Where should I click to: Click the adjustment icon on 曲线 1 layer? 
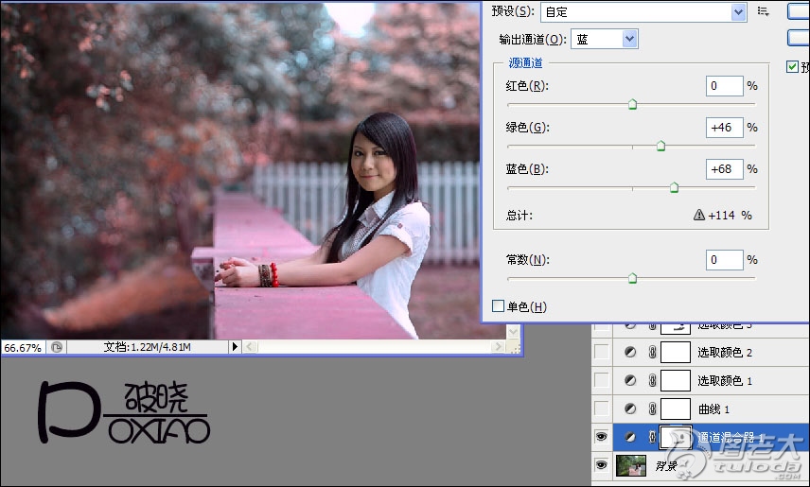pos(630,409)
